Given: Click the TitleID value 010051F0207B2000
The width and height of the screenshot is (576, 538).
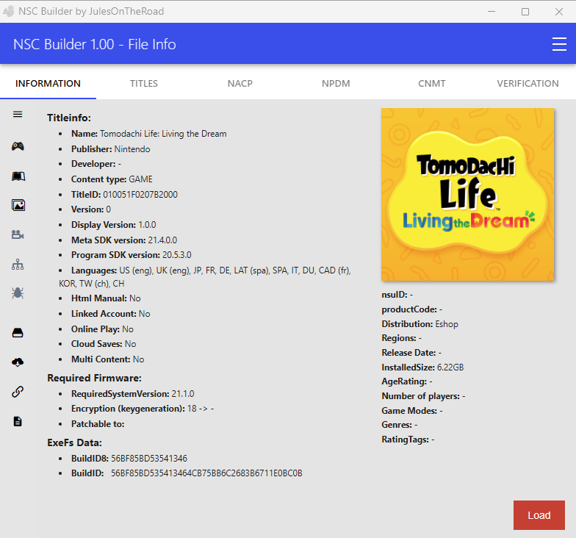Looking at the screenshot, I should pyautogui.click(x=140, y=194).
